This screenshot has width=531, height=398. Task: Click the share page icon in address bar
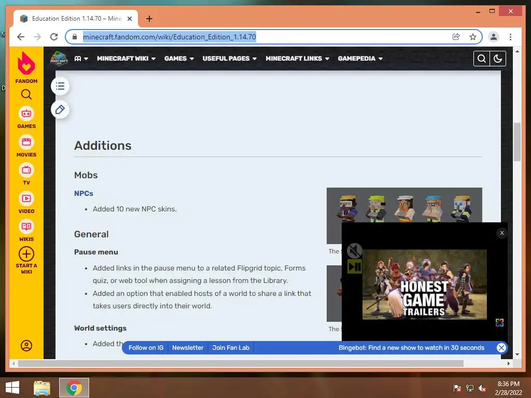coord(456,37)
